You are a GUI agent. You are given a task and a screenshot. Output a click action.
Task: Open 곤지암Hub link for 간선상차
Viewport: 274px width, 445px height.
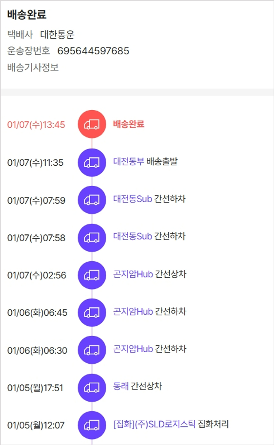click(x=133, y=274)
